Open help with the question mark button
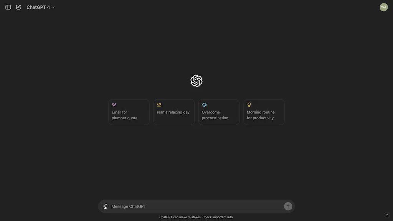 click(386, 215)
